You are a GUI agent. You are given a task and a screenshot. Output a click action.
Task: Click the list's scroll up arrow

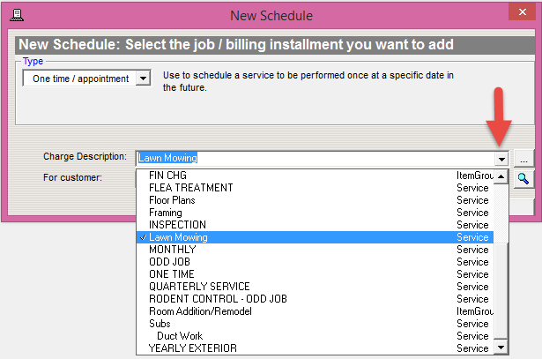click(501, 176)
